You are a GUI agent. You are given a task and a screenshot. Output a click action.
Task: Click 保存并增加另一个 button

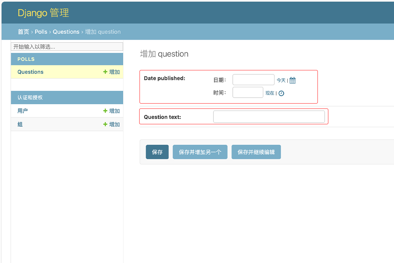tap(200, 152)
